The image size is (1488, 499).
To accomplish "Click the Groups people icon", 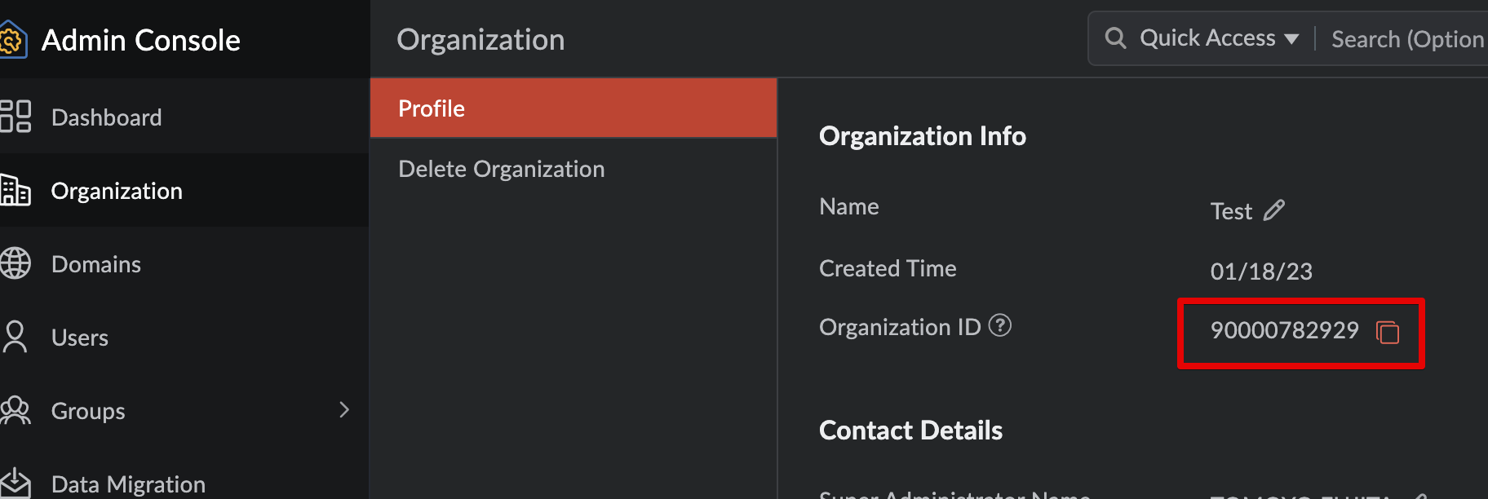I will tap(15, 410).
